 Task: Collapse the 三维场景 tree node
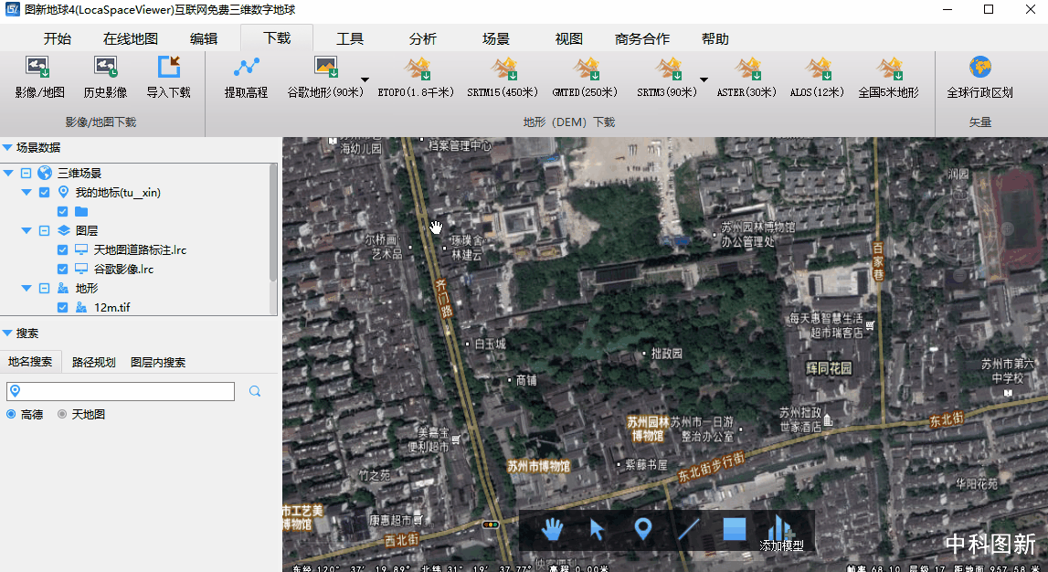8,173
